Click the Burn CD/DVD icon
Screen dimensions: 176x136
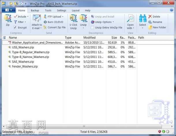coord(45,22)
